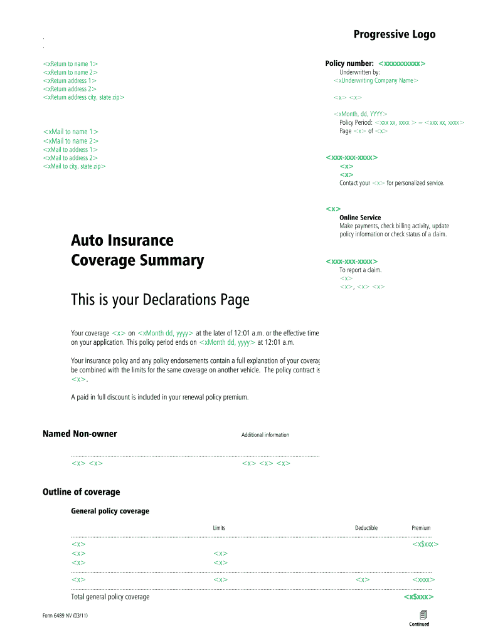This screenshot has width=483, height=642.
Task: Click the Make payments, check billing activity text
Action: (x=394, y=230)
